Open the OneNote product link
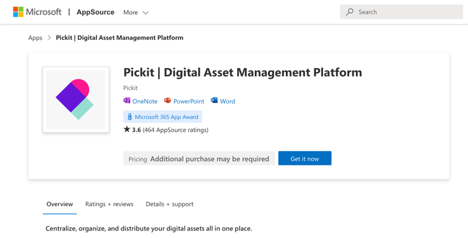The image size is (468, 238). pyautogui.click(x=145, y=101)
